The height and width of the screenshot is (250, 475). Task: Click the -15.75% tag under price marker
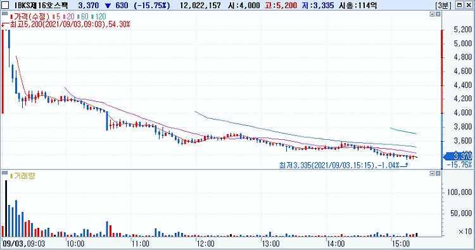(459, 165)
